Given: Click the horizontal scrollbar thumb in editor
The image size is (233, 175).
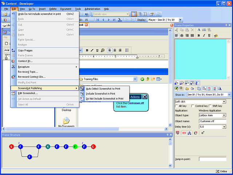Looking at the screenshot, I should pyautogui.click(x=62, y=129).
